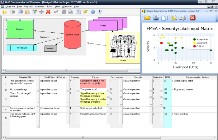Select cell 'Signal frequency is over the range of monitor'

pyautogui.click(x=93, y=95)
